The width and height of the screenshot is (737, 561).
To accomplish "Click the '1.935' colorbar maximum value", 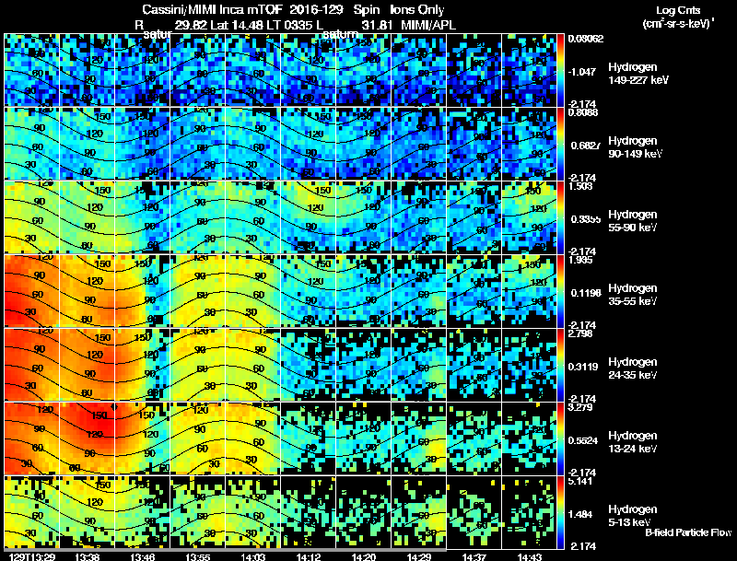I will [x=580, y=260].
